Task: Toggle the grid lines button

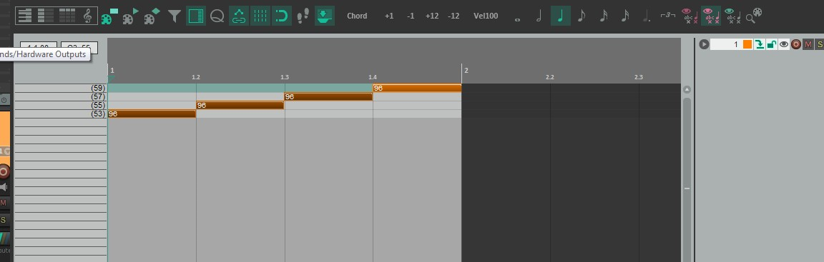Action: (260, 16)
